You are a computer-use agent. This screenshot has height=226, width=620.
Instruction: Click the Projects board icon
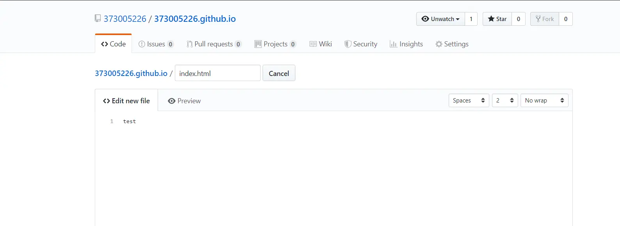point(258,44)
